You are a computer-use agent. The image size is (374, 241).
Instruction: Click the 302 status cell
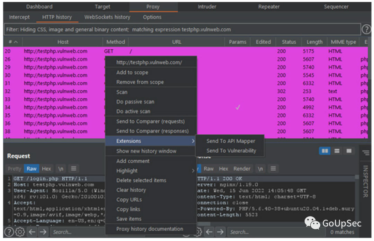tap(282, 91)
